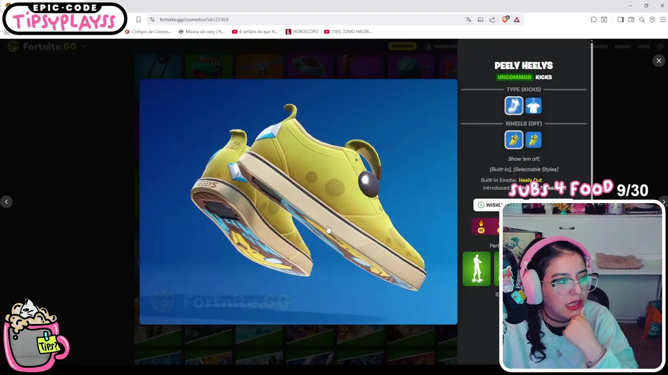
Task: Open the Códigos de Colores bookmark
Action: point(148,31)
